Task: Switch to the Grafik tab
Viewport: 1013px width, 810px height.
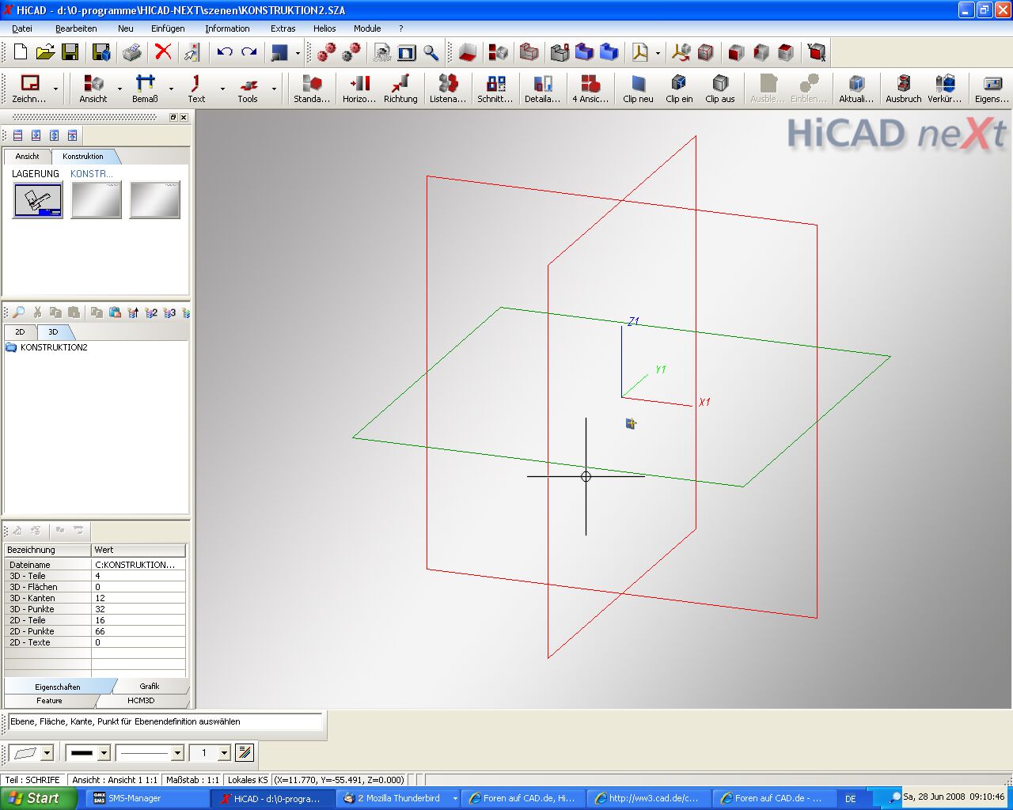Action: (150, 686)
